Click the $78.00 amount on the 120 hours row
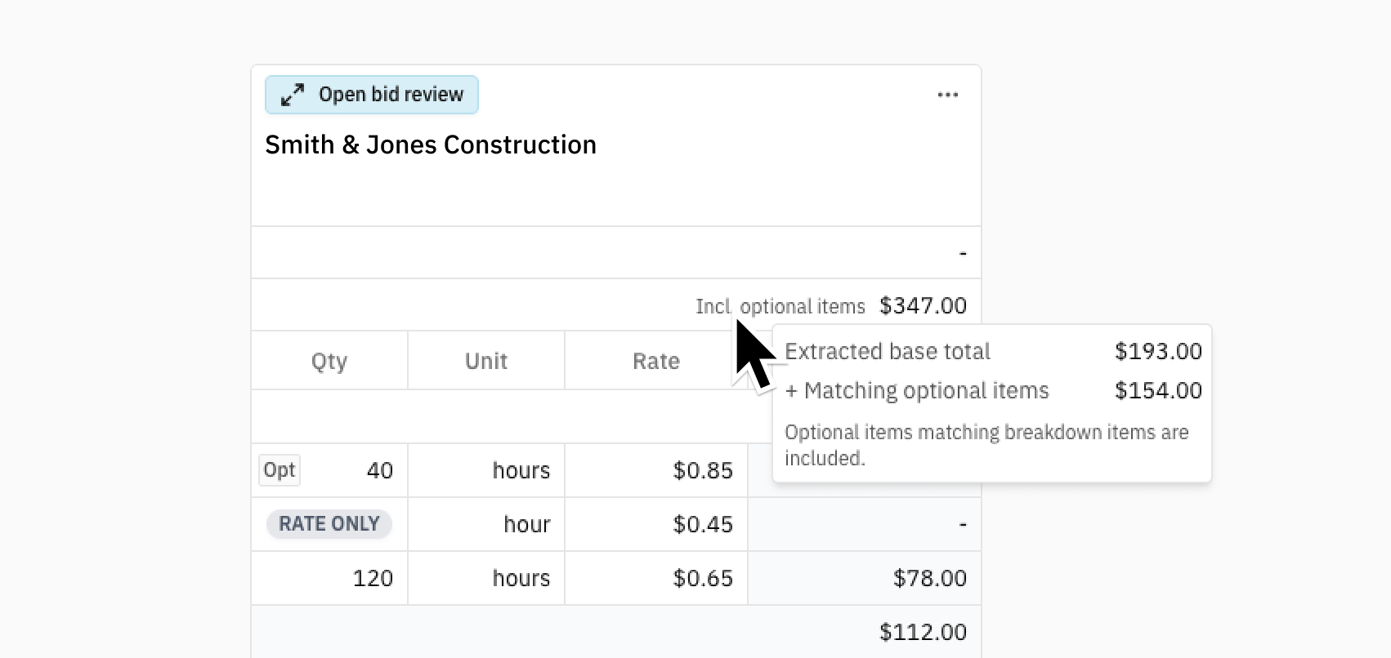This screenshot has width=1391, height=658. tap(929, 578)
